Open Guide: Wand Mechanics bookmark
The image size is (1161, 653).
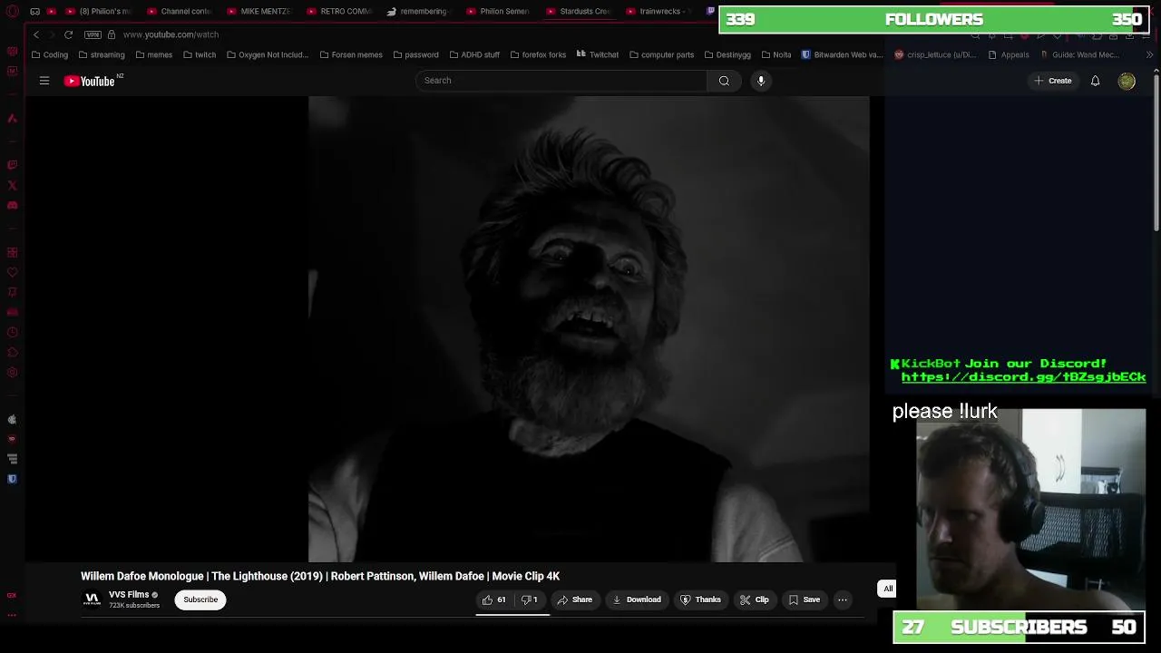pos(1079,54)
